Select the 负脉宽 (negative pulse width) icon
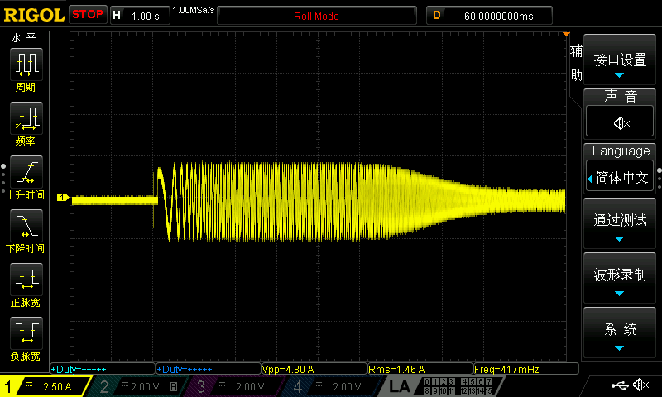This screenshot has height=397, width=662. click(x=26, y=333)
